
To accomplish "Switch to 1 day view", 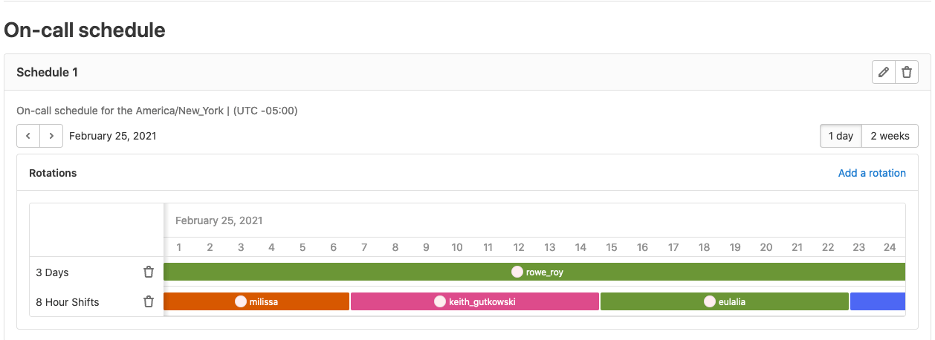I will tap(841, 136).
